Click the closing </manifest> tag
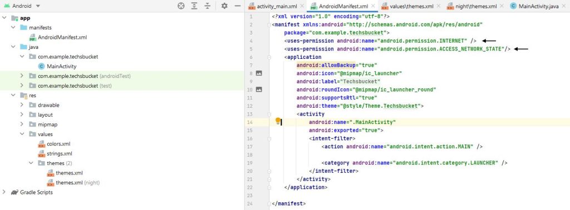 tap(289, 203)
